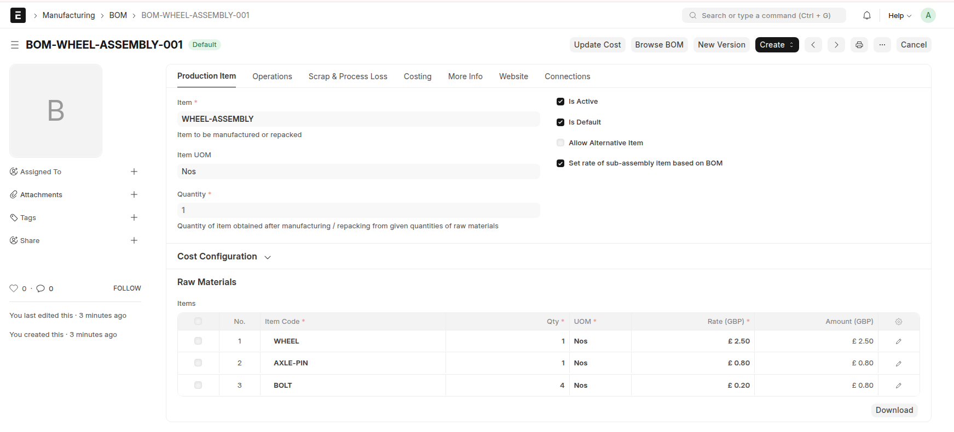Image resolution: width=954 pixels, height=432 pixels.
Task: Select the AXLE-PIN row checkbox
Action: [198, 363]
